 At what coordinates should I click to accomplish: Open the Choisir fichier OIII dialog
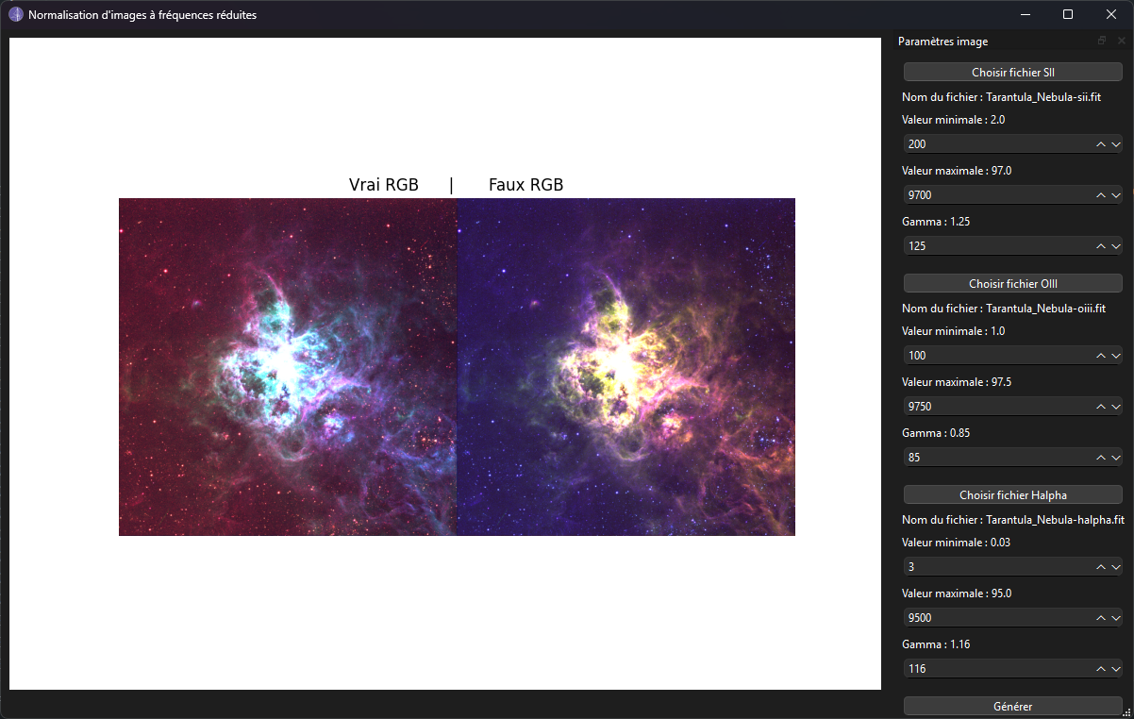tap(1012, 283)
